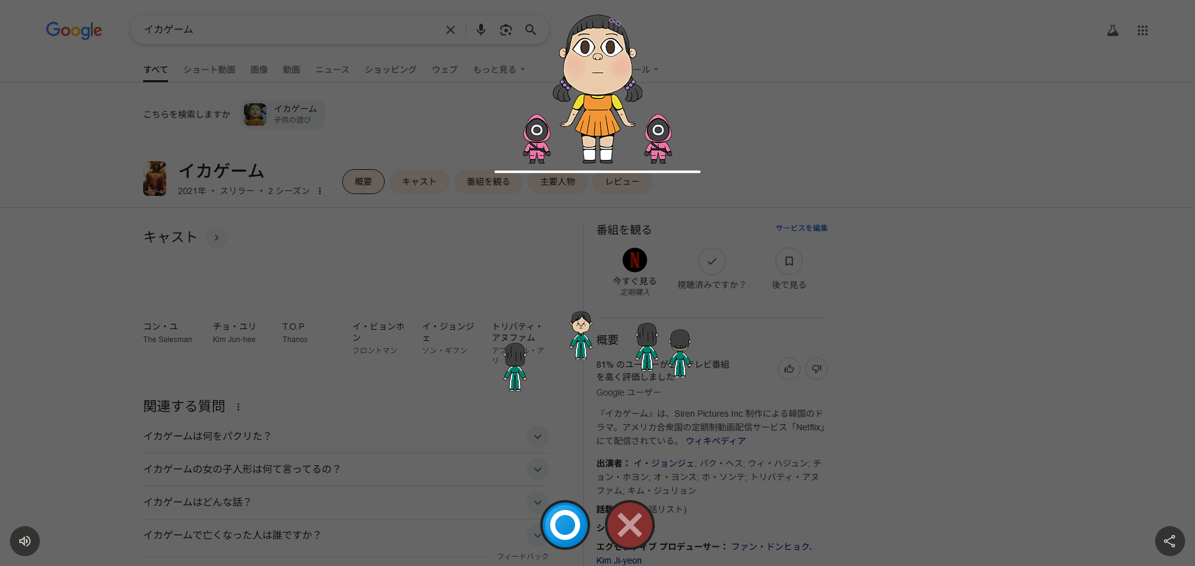Expand もっと見る dropdown menu
The width and height of the screenshot is (1195, 566).
(x=499, y=70)
